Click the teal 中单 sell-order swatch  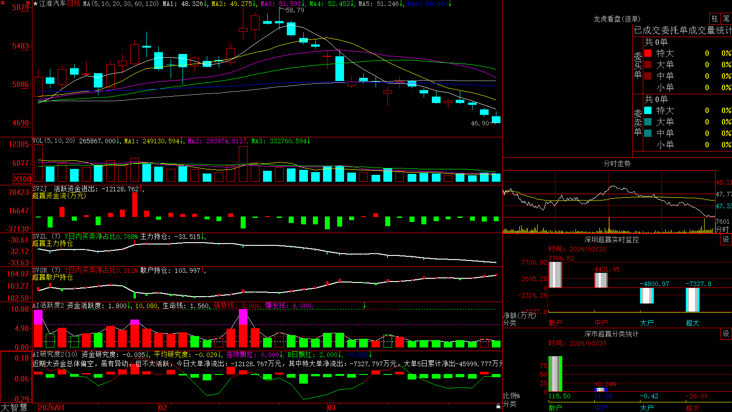[648, 133]
